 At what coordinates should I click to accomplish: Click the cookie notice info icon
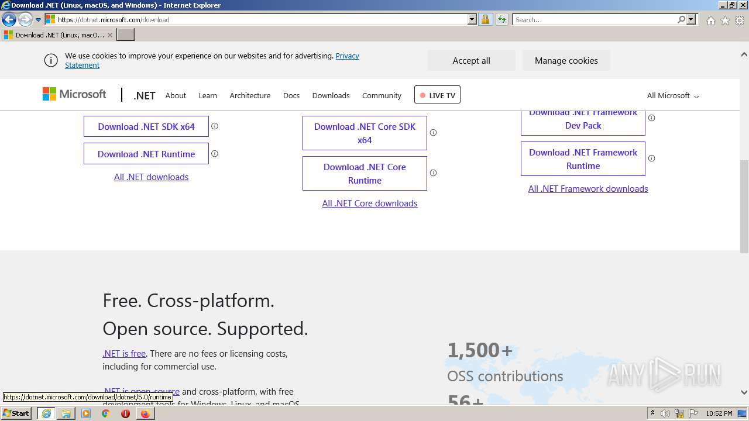[51, 60]
